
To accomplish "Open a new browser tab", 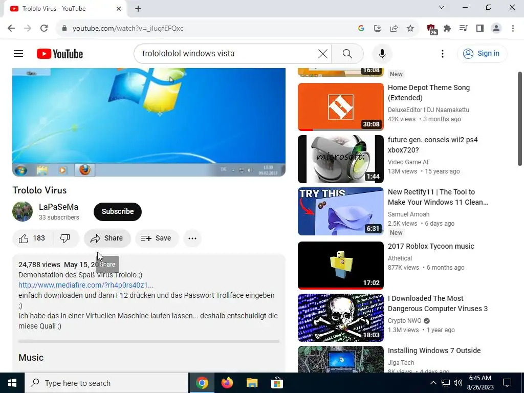I will coord(138,9).
